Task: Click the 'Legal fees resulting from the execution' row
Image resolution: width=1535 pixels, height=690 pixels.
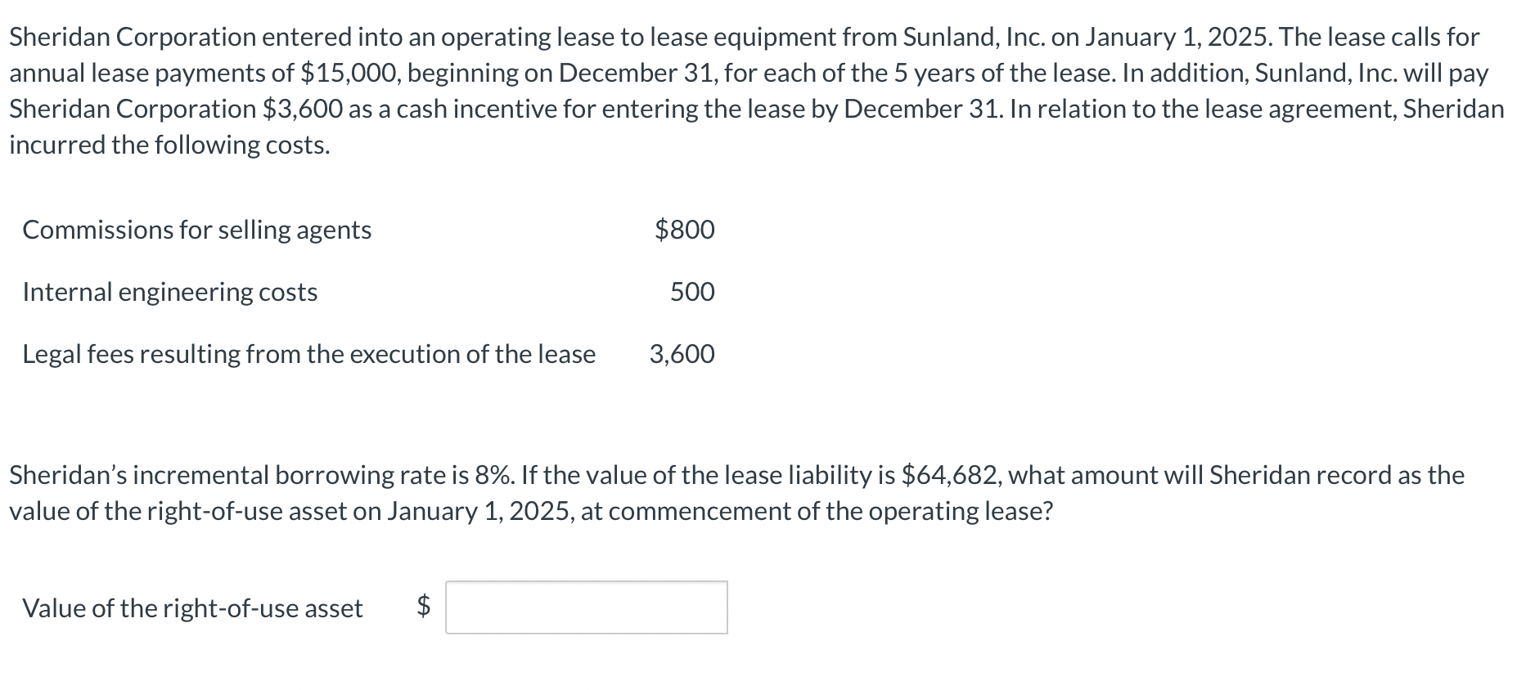Action: pyautogui.click(x=308, y=354)
